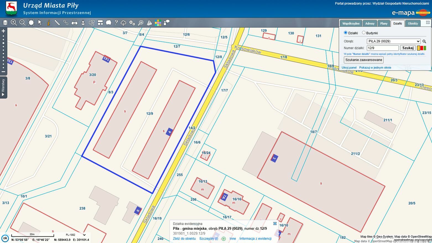Open the Obręb dropdown list
432x243 pixels.
pos(393,41)
